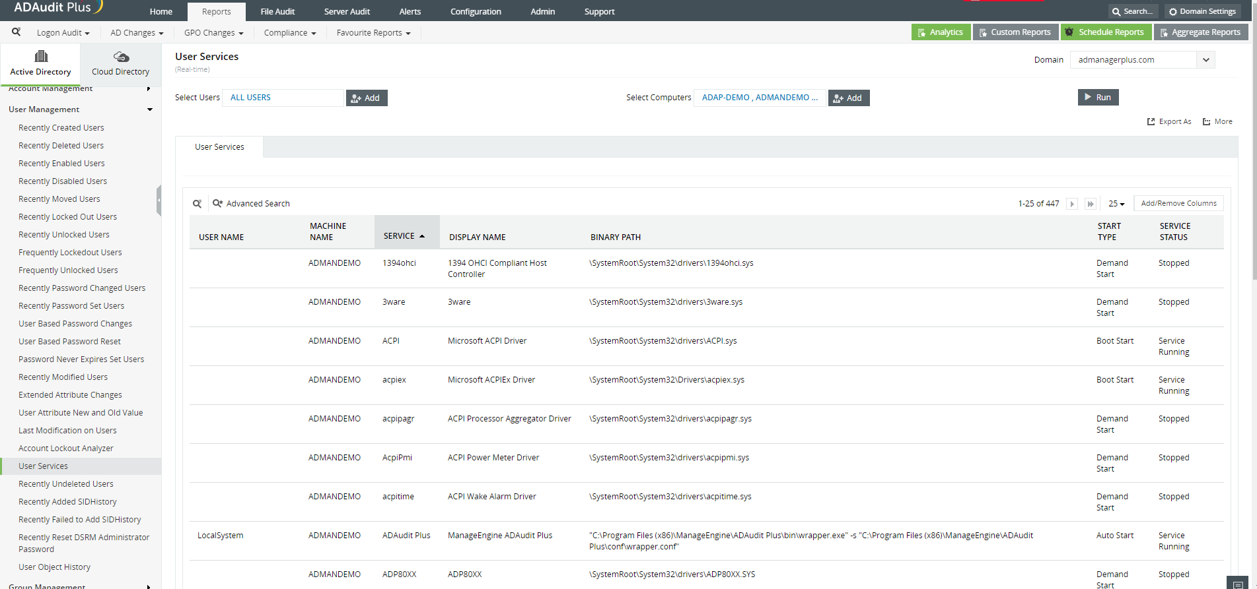This screenshot has height=589, width=1257.
Task: Open Compliance dropdown
Action: [290, 32]
